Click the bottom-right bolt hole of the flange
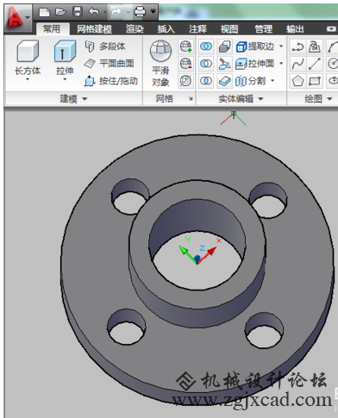This screenshot has width=338, height=418. click(264, 331)
